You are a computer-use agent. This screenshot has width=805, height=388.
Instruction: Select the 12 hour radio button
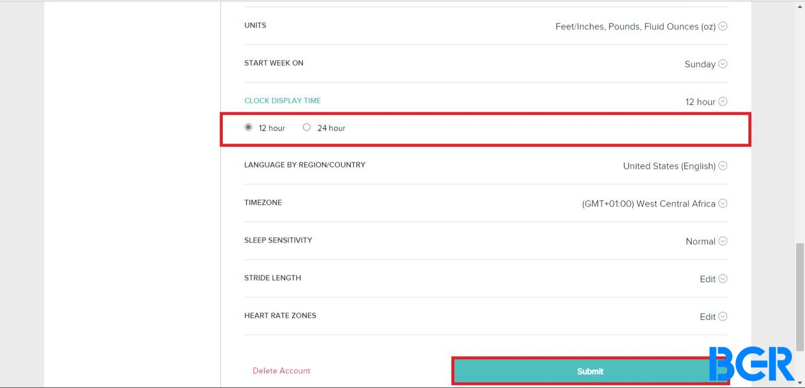(248, 127)
